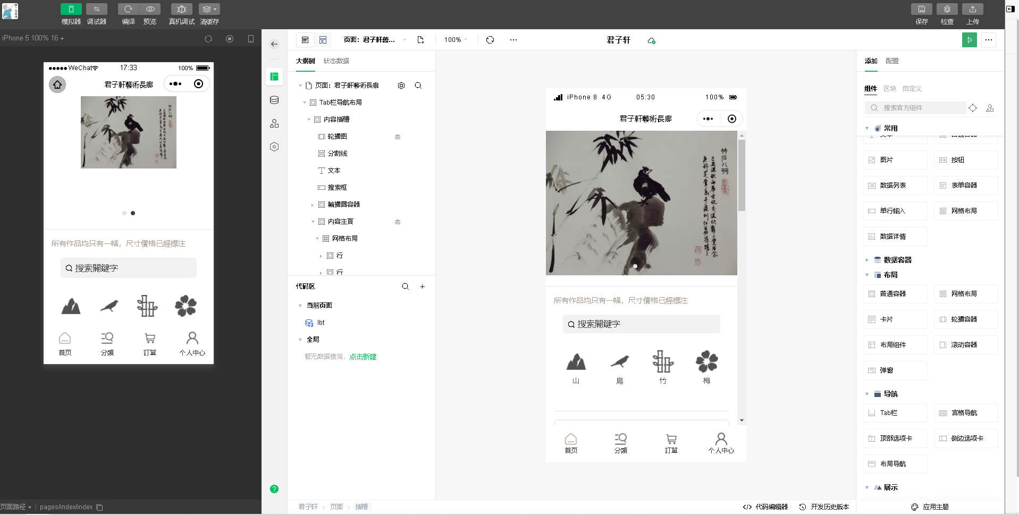Click the simulator refresh icon
Image resolution: width=1019 pixels, height=515 pixels.
[x=208, y=39]
